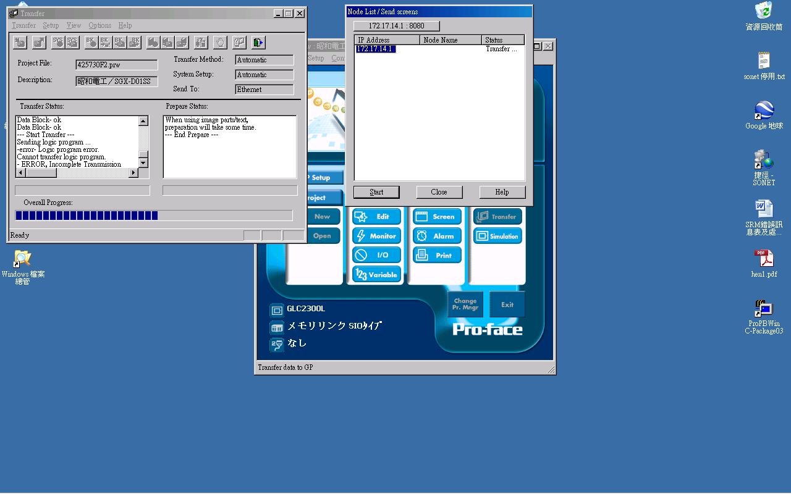The image size is (791, 494).
Task: Open the Screen editor button
Action: click(437, 217)
